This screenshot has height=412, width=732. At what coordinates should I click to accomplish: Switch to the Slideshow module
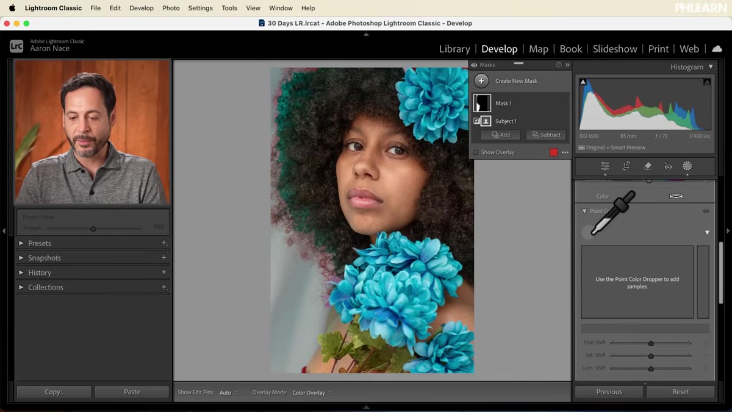pyautogui.click(x=615, y=49)
